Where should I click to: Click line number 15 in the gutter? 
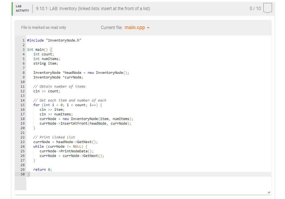click(22, 105)
